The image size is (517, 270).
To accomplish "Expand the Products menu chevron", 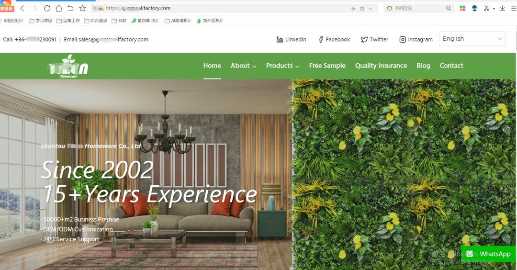I will (x=297, y=66).
